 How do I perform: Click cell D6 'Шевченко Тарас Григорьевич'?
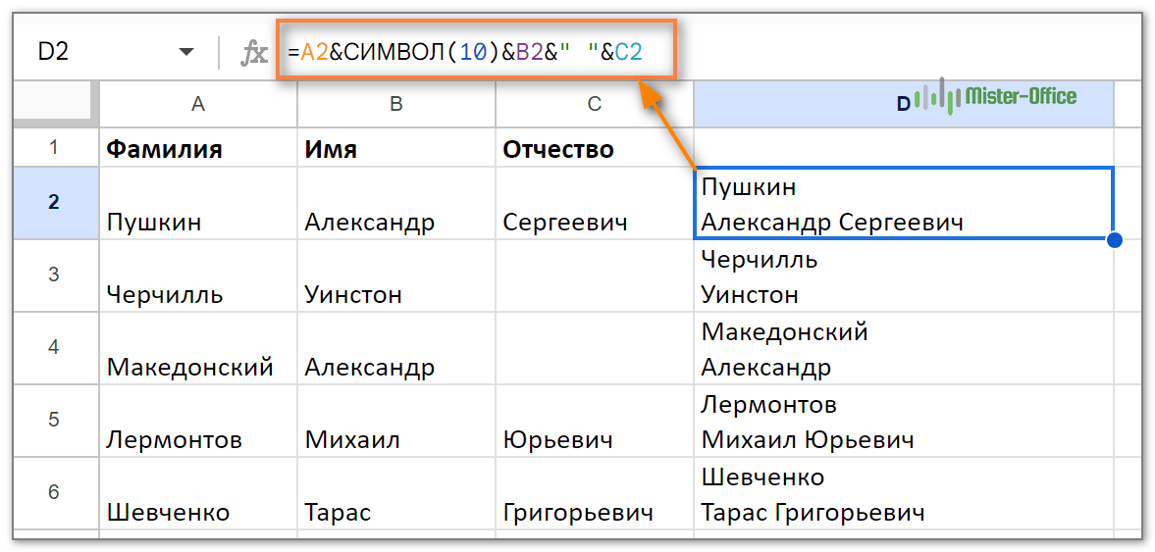click(903, 493)
